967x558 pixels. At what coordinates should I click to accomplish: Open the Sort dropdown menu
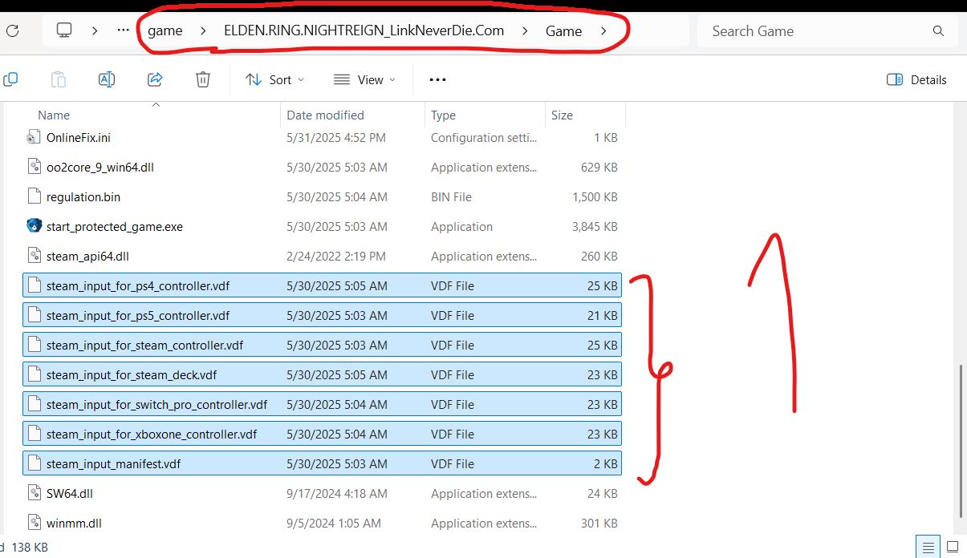274,79
